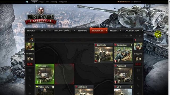Select the enemy Panzerjäger I card with red flag
Viewport: 170px width, 95px height.
tap(123, 74)
